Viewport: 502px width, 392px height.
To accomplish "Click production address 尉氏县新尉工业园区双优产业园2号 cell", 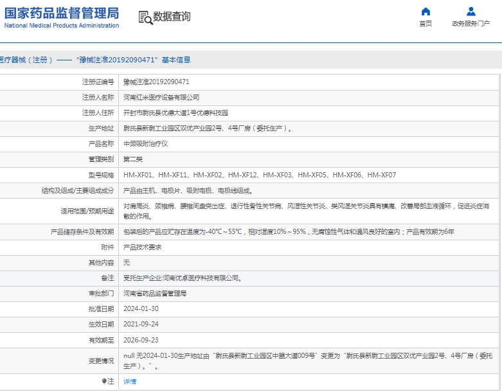I will click(208, 129).
